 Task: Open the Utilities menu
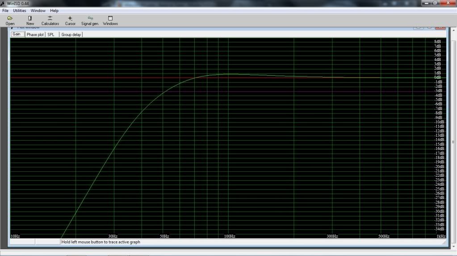tap(20, 10)
